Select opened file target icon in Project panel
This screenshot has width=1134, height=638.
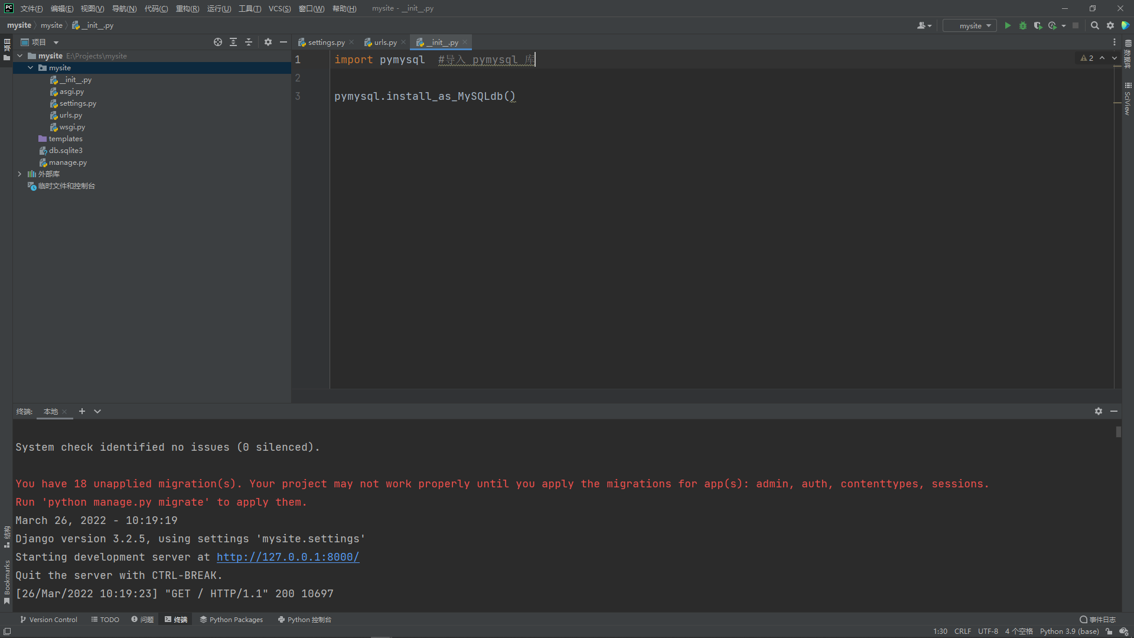pyautogui.click(x=218, y=42)
